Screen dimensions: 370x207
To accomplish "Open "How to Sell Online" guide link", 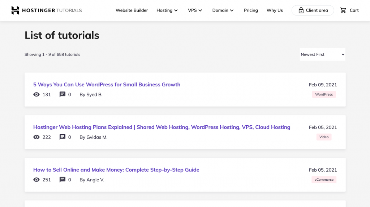I will (116, 170).
